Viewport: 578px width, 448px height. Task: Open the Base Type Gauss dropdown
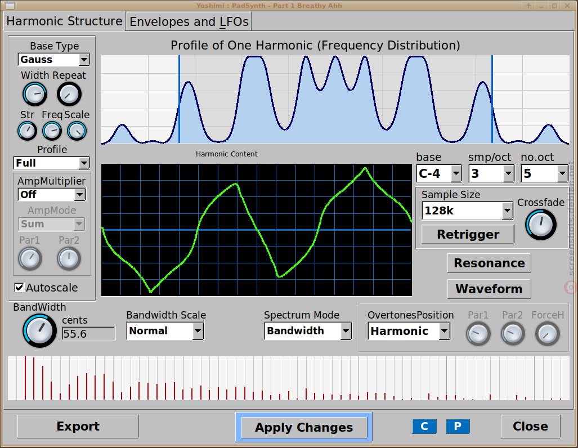[x=54, y=59]
